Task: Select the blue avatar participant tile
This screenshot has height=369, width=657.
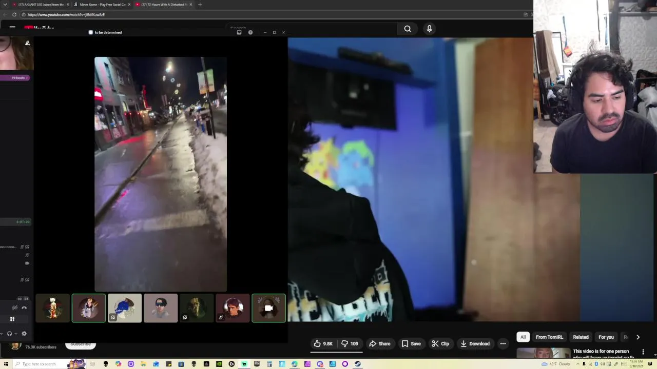Action: (x=125, y=308)
